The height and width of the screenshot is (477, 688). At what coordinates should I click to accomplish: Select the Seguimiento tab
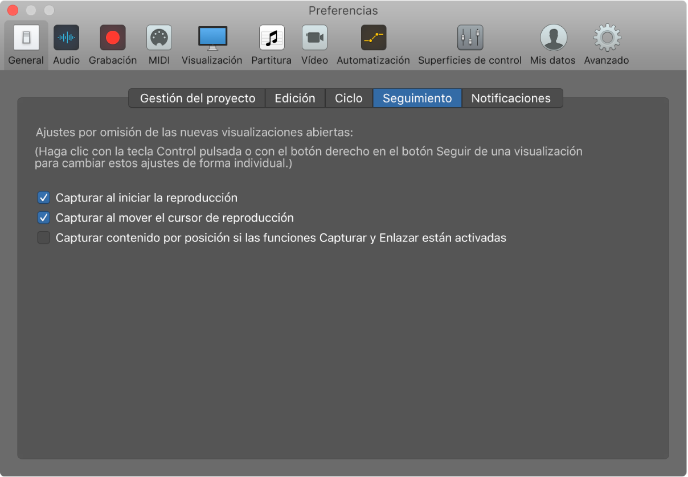pos(417,98)
